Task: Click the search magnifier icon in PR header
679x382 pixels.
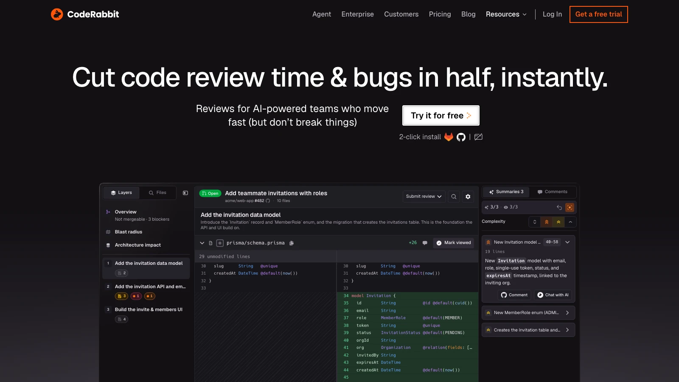Action: click(454, 197)
